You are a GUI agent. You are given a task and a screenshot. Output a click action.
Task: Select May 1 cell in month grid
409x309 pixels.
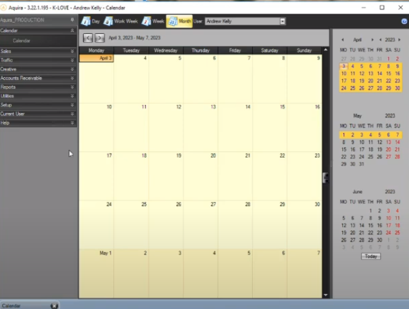click(x=96, y=274)
